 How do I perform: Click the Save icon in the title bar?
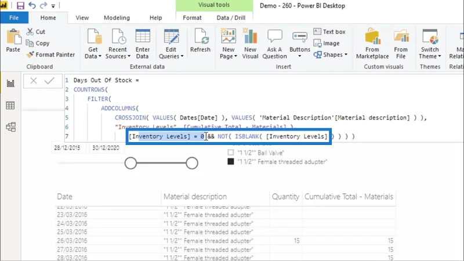point(20,6)
